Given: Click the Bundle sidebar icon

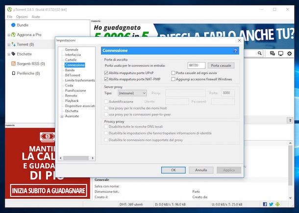Looking at the screenshot, I should [x=13, y=25].
